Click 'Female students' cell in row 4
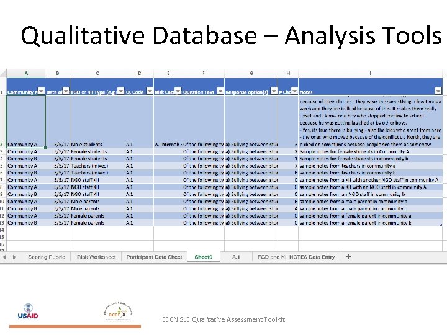This screenshot has height=335, width=447. 97,158
